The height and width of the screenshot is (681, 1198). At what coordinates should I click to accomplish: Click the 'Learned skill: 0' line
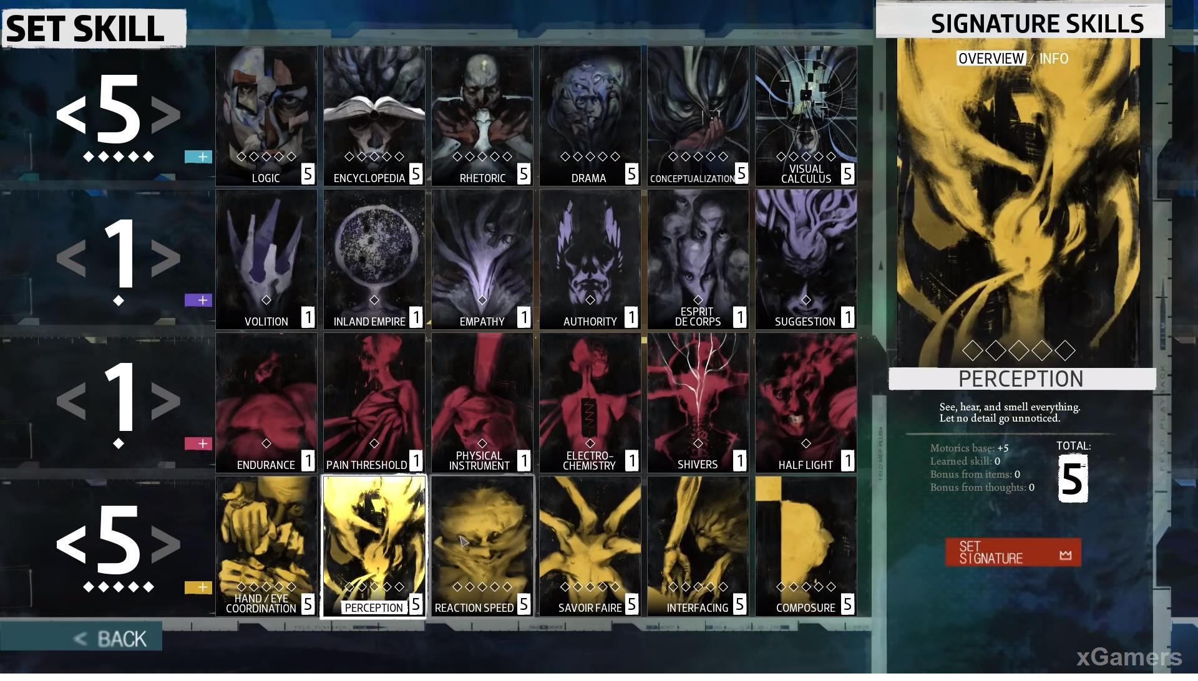coord(965,461)
